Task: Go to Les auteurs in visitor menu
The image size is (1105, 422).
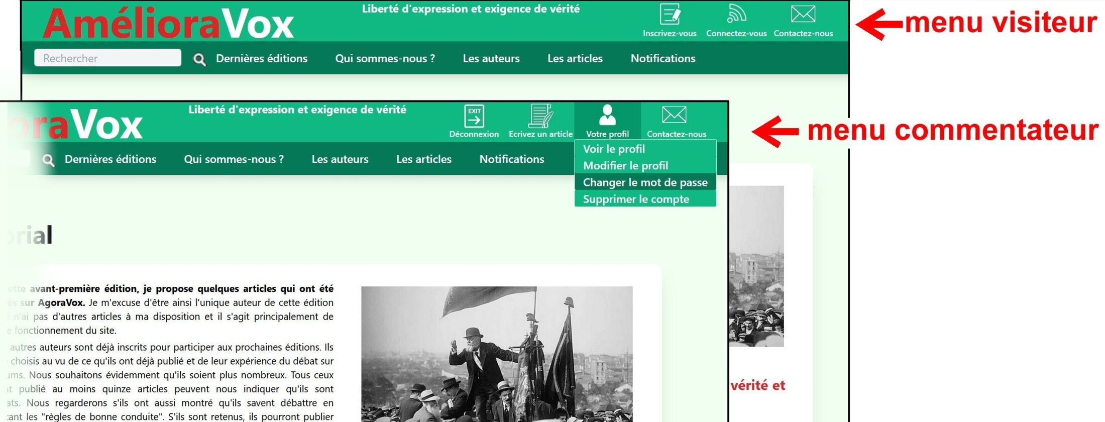Action: click(491, 58)
